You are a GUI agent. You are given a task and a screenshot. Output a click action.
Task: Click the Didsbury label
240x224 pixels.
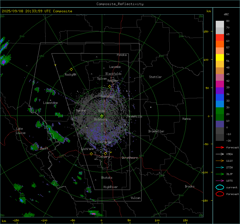pos(101,119)
